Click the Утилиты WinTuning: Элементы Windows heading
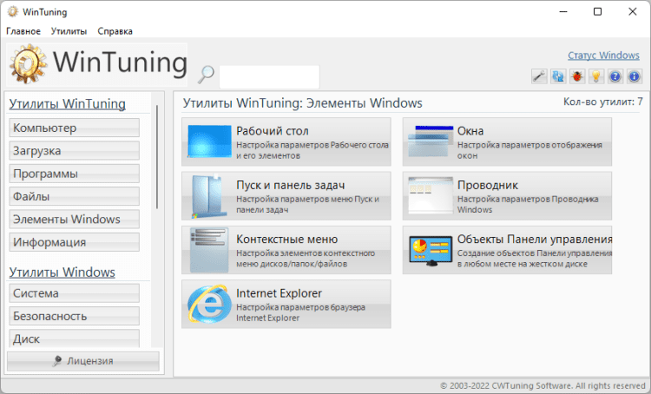Screen dimensions: 651x394 pyautogui.click(x=302, y=103)
